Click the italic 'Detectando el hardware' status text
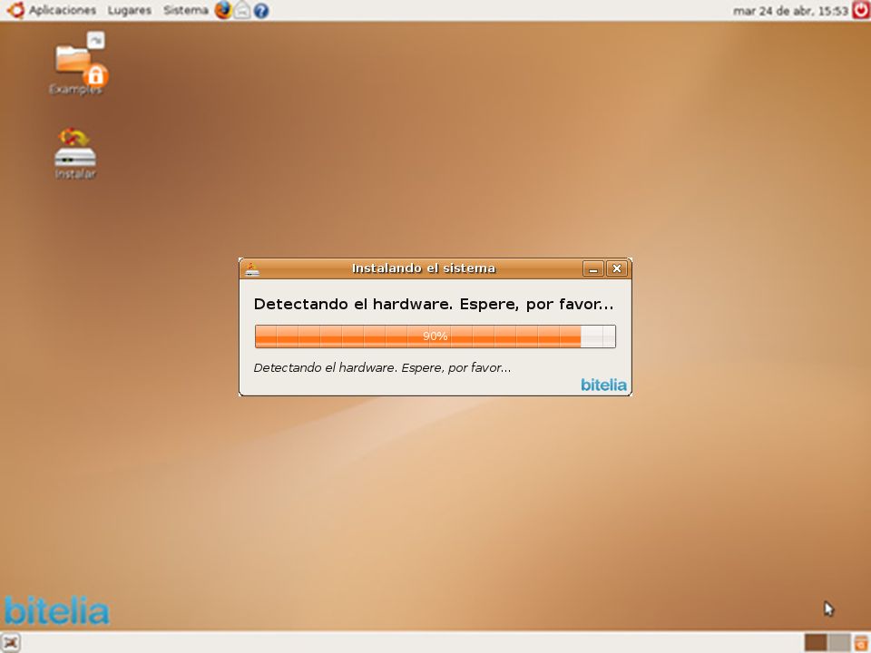The width and height of the screenshot is (871, 653). click(382, 367)
